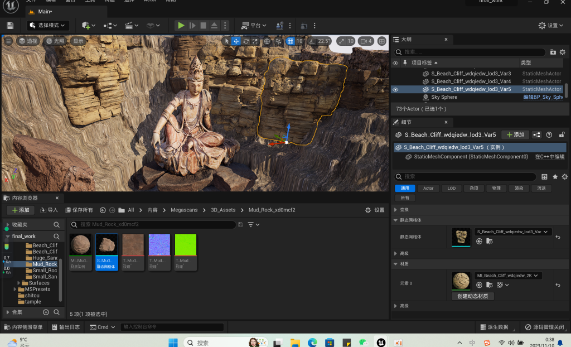Toggle scale snapping in viewport
The height and width of the screenshot is (347, 571).
pyautogui.click(x=341, y=41)
